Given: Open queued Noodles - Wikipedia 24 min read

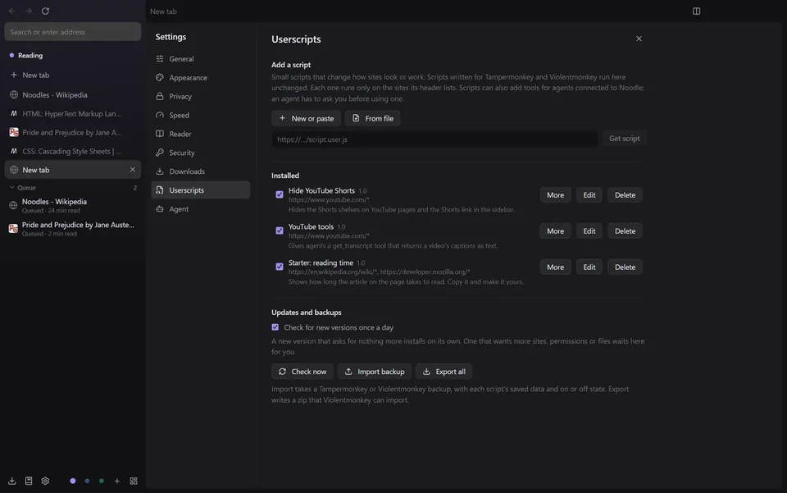Looking at the screenshot, I should (73, 205).
